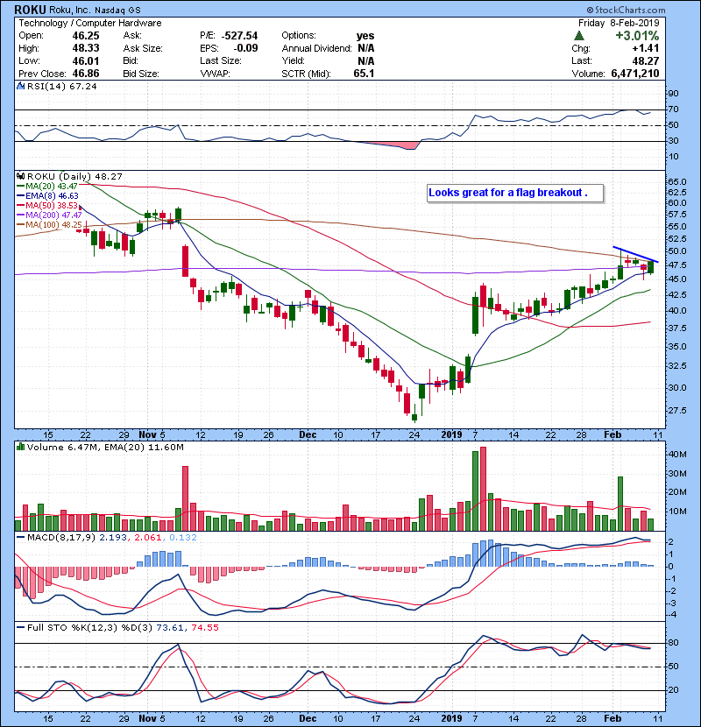Select the MA(200) 47.47 legend entry
The width and height of the screenshot is (701, 727).
tap(49, 215)
